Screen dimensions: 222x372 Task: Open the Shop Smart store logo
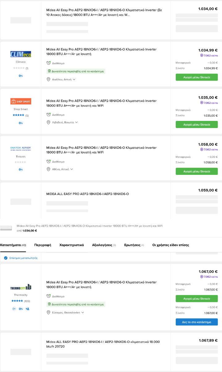pos(21,101)
